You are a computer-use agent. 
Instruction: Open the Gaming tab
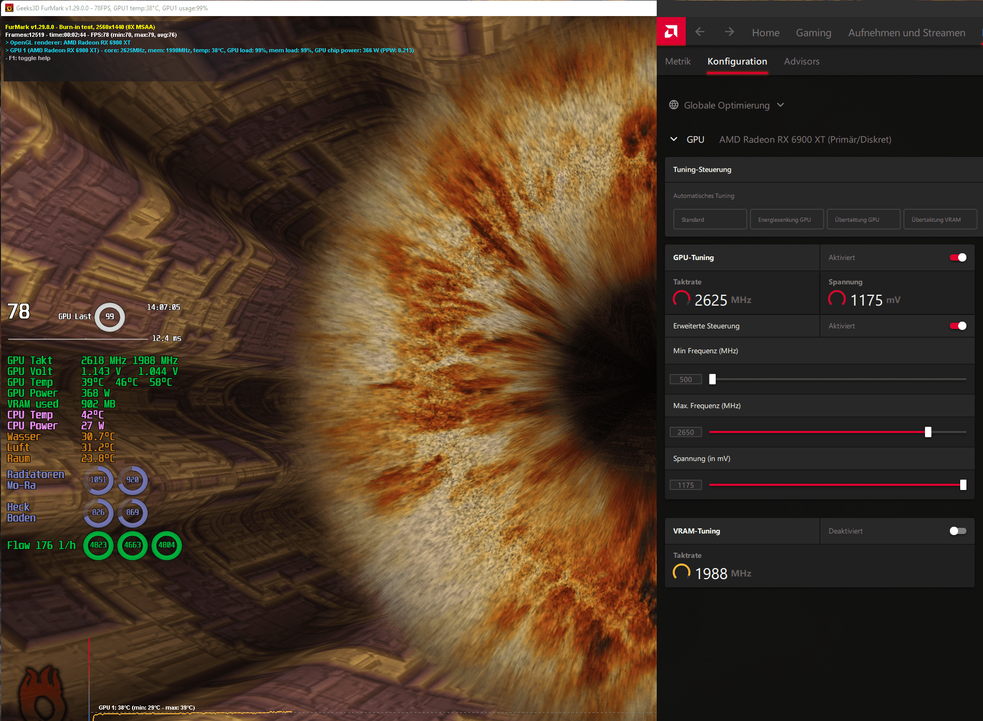point(814,33)
